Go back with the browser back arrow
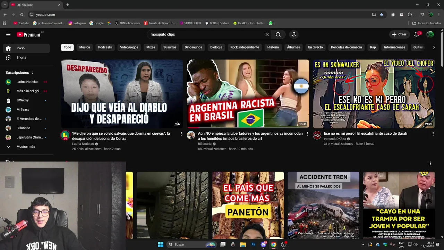This screenshot has height=250, width=444. pos(5,15)
